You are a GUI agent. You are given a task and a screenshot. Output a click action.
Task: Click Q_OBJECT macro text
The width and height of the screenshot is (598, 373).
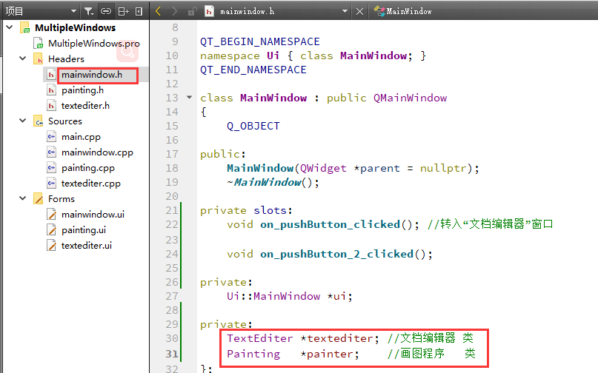click(x=253, y=126)
